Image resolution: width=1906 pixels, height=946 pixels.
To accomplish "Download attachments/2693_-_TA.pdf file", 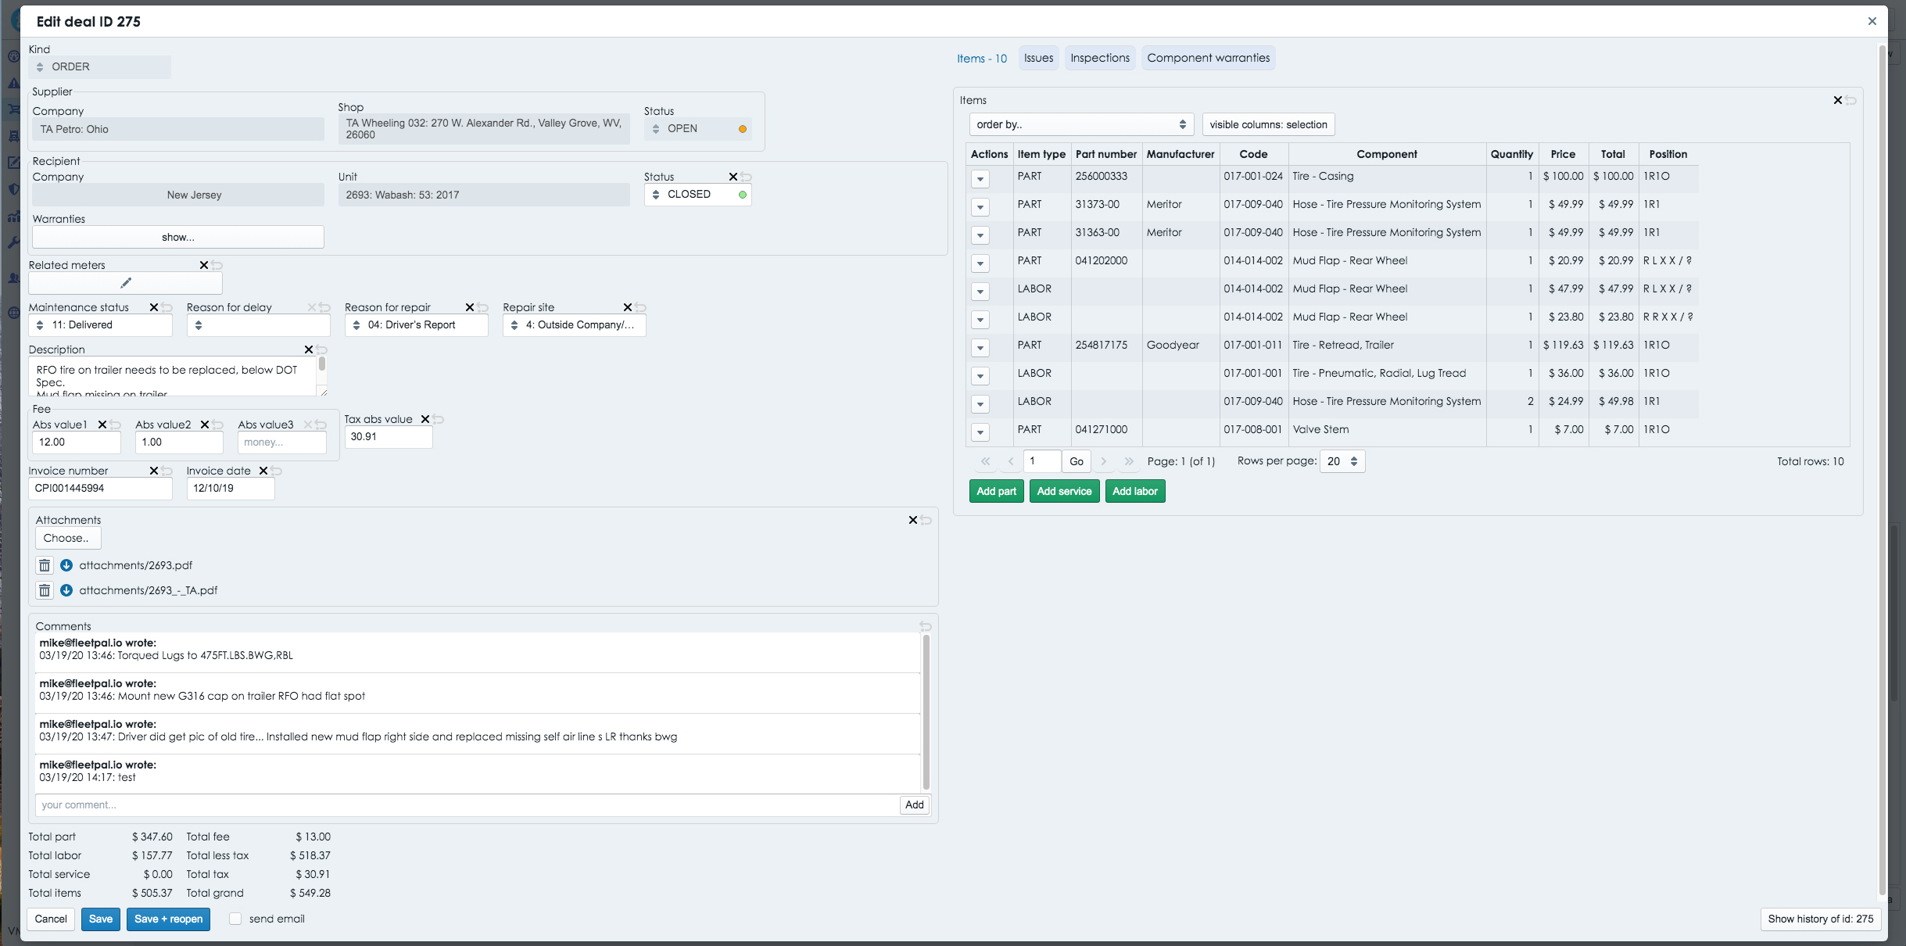I will (66, 590).
